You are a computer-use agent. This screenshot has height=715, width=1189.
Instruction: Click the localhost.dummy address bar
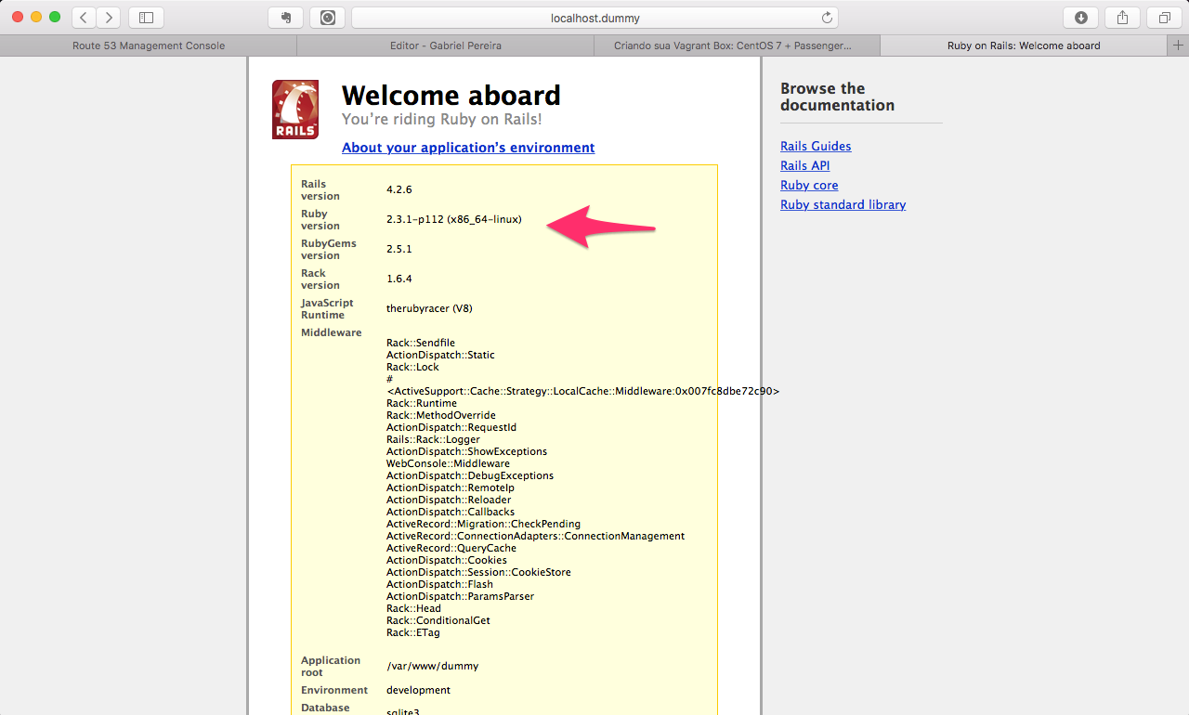pyautogui.click(x=594, y=18)
